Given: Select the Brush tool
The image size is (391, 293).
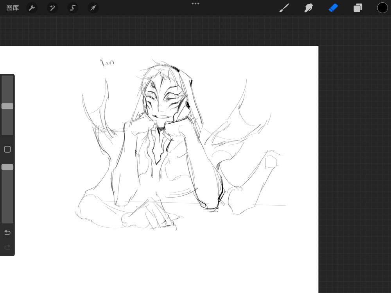Looking at the screenshot, I should (284, 8).
